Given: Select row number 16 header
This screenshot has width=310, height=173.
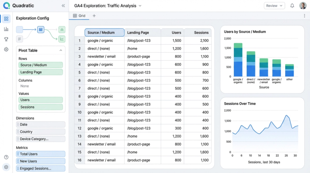Looking at the screenshot, I should click(x=80, y=160).
